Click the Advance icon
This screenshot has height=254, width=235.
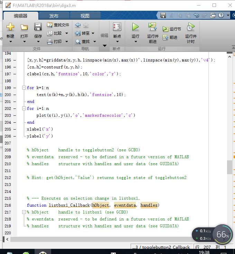(166, 37)
